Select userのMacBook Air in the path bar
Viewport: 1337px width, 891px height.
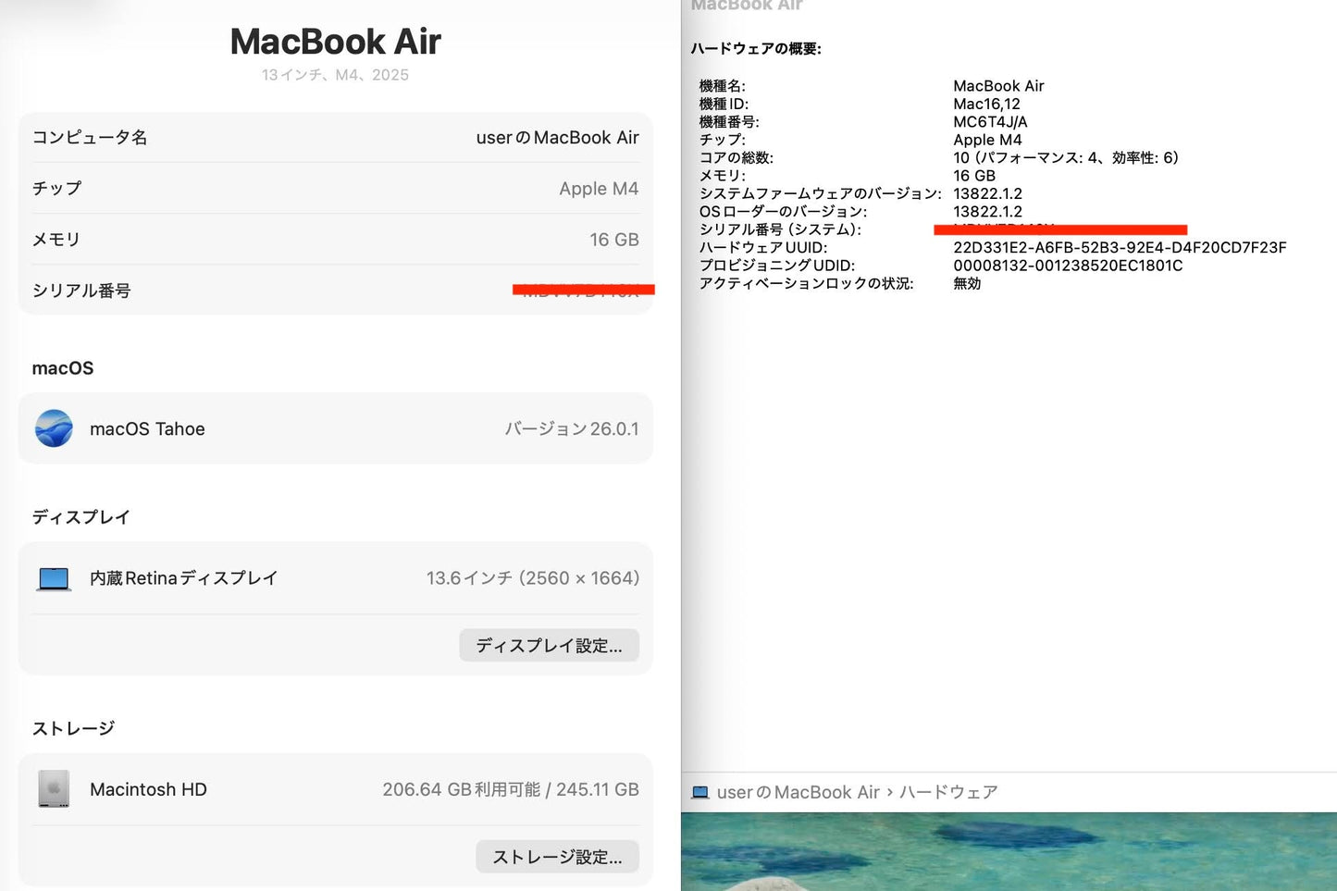[798, 793]
